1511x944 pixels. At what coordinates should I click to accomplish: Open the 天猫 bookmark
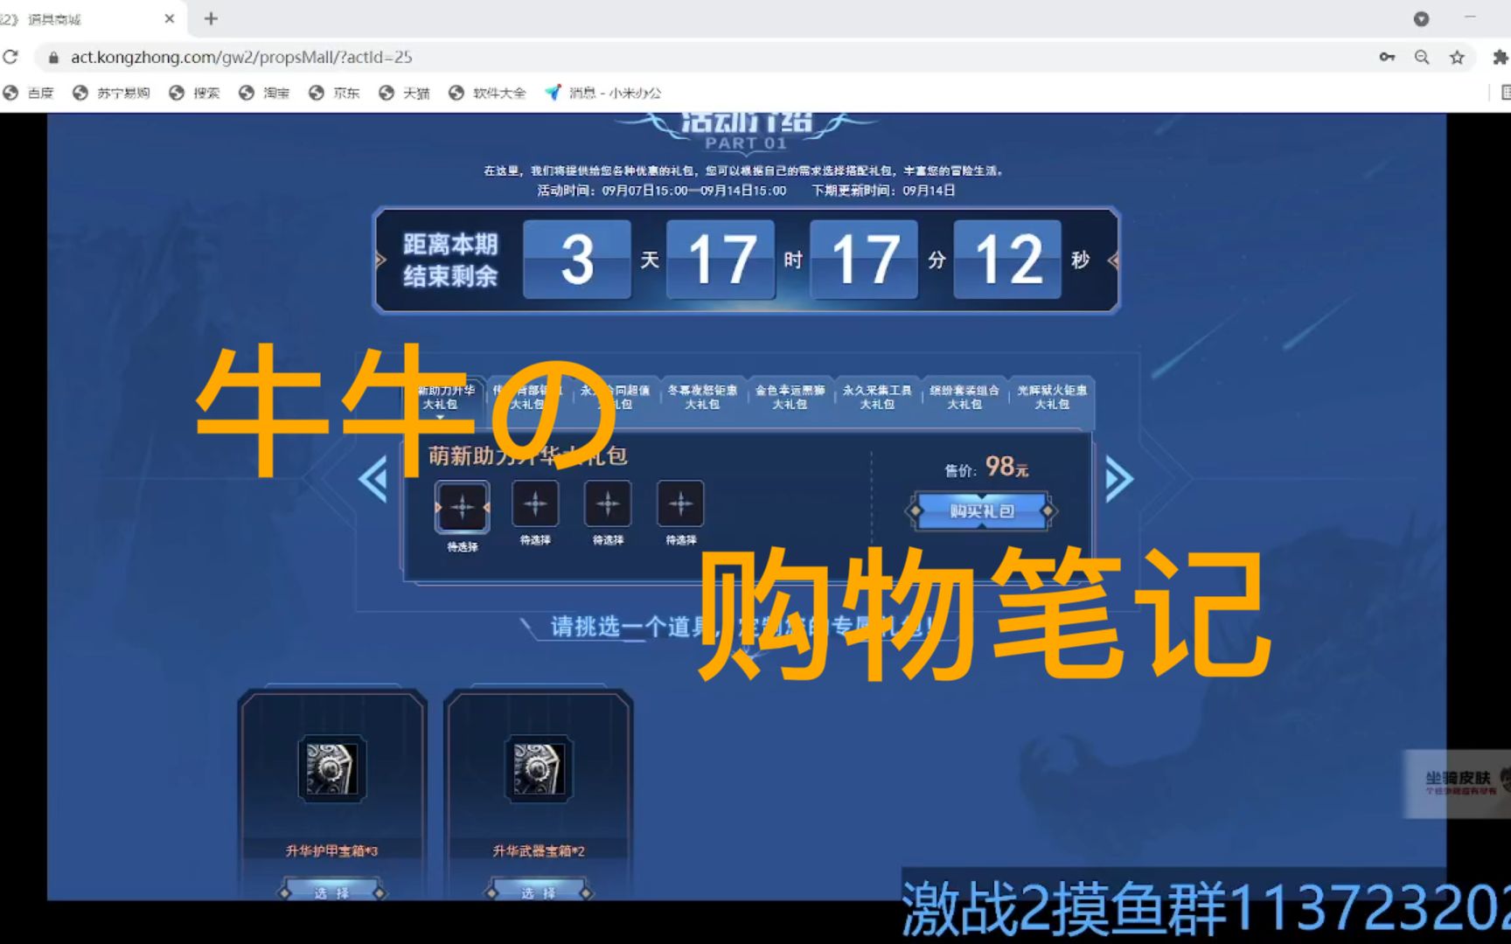coord(404,93)
